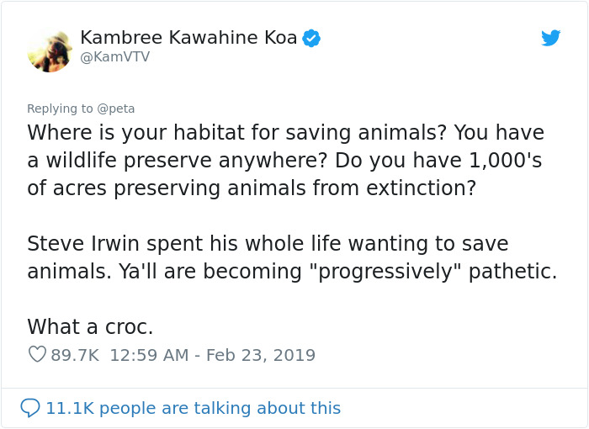
Task: Click the 89.7K likes count
Action: [76, 355]
